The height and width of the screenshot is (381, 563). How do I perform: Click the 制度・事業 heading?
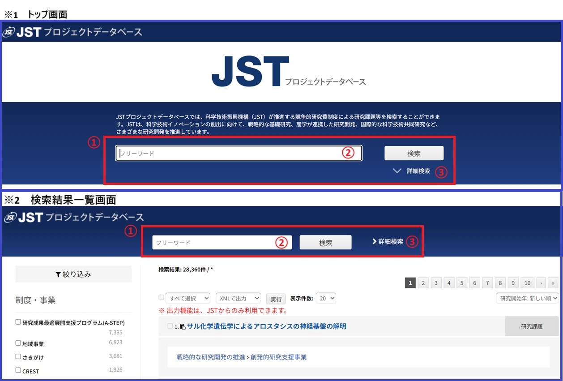(x=35, y=300)
